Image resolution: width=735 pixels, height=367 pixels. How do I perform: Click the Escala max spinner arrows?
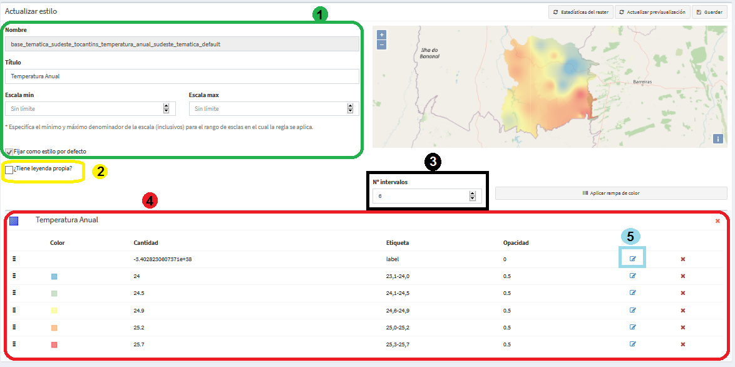350,108
